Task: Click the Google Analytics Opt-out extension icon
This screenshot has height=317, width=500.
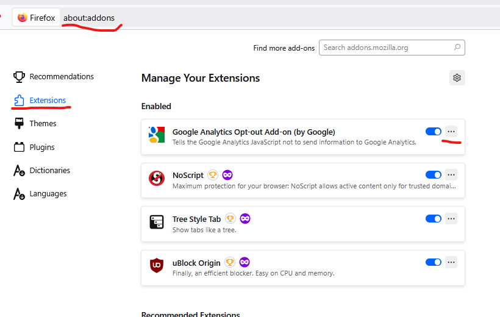Action: pyautogui.click(x=157, y=135)
